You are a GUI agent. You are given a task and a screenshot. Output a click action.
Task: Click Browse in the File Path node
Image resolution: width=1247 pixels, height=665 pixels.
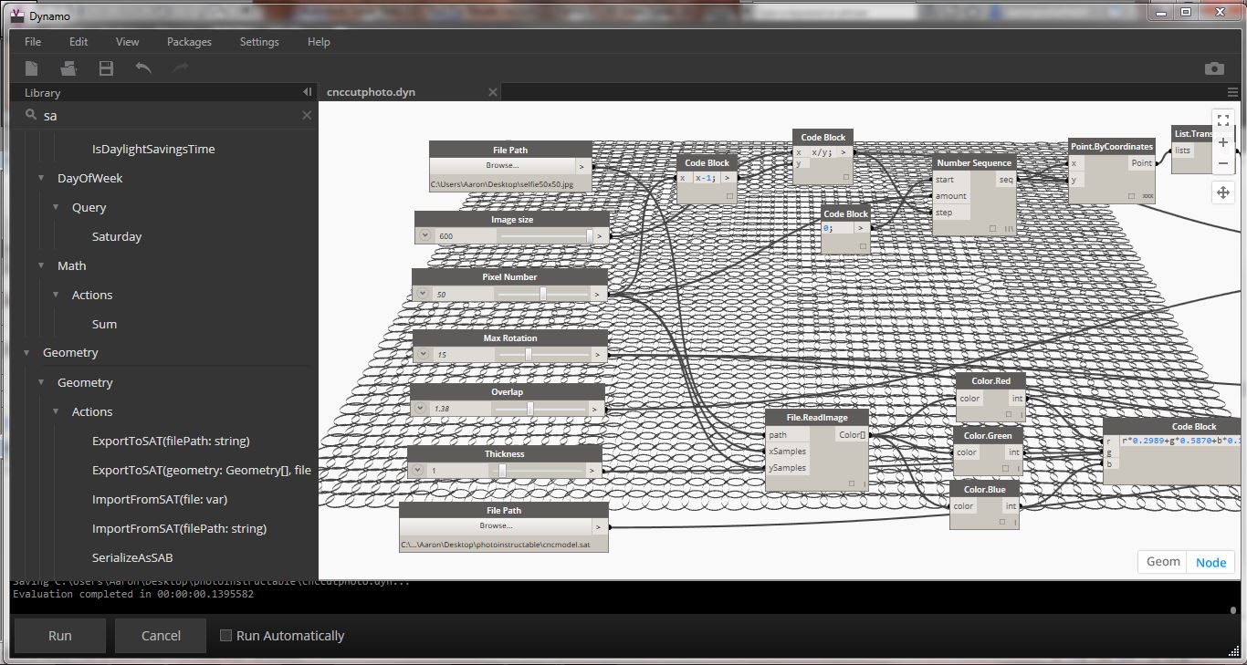pyautogui.click(x=503, y=166)
